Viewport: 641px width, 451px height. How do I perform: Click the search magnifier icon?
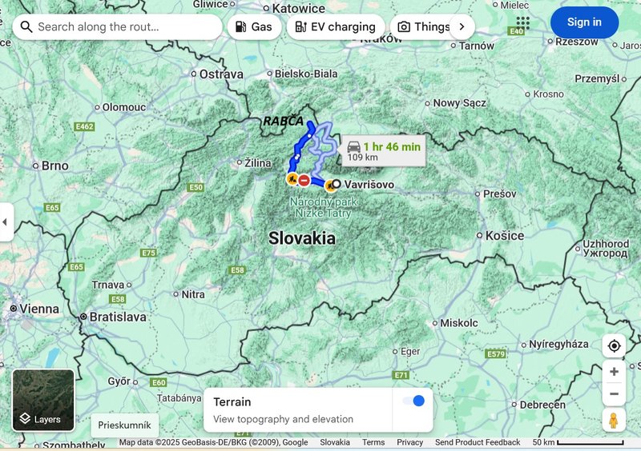(x=26, y=27)
